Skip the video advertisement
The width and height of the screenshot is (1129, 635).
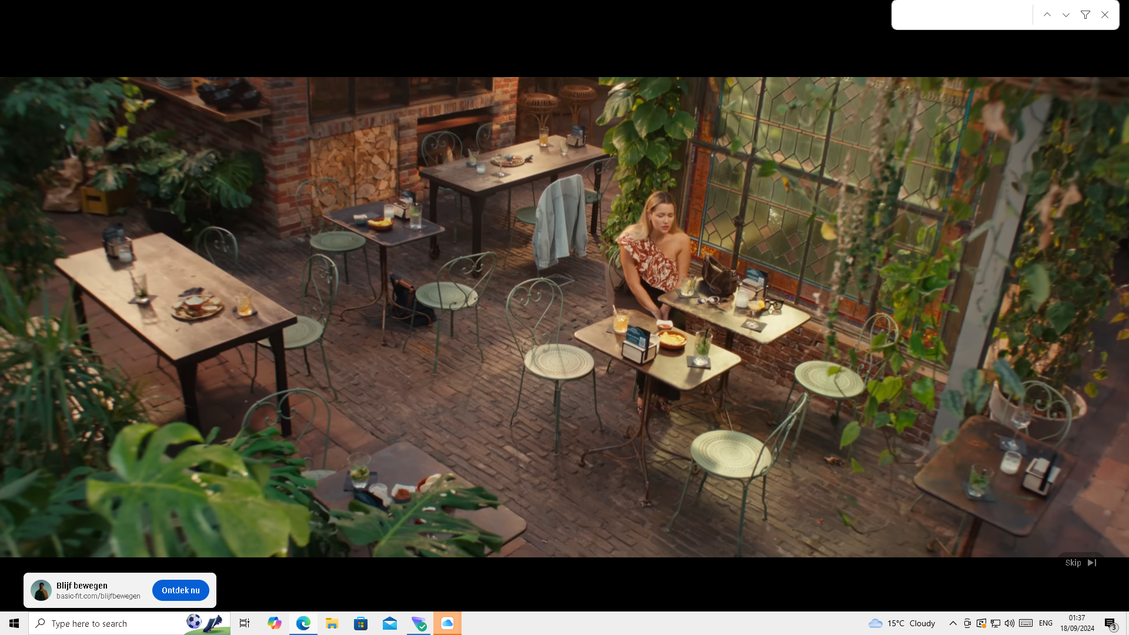(1080, 563)
